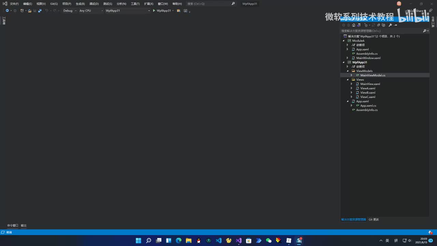Collapse the Views folder

(x=348, y=80)
